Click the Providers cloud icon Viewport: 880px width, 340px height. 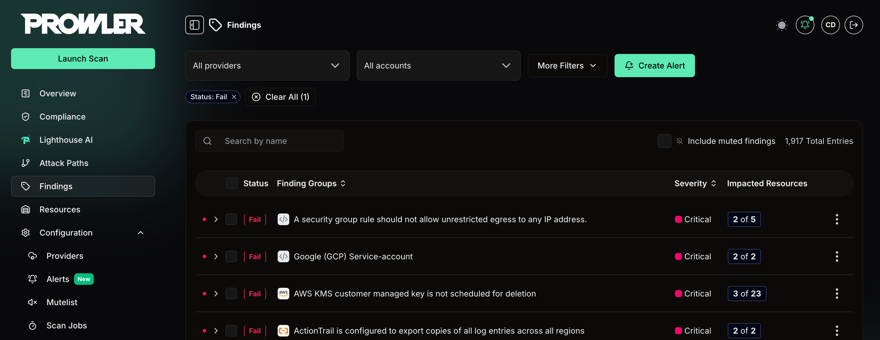pos(33,256)
